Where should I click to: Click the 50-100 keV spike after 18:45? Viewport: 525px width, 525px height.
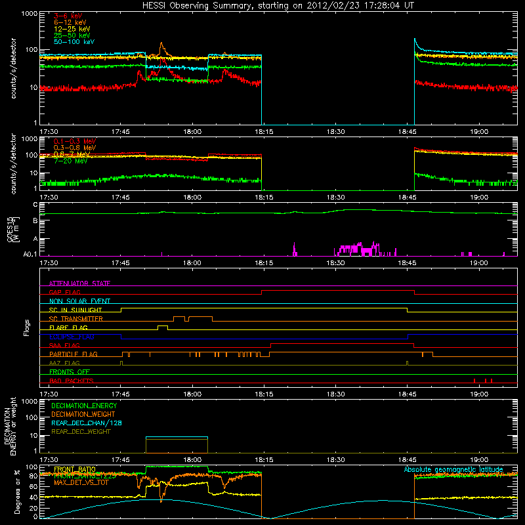415,43
